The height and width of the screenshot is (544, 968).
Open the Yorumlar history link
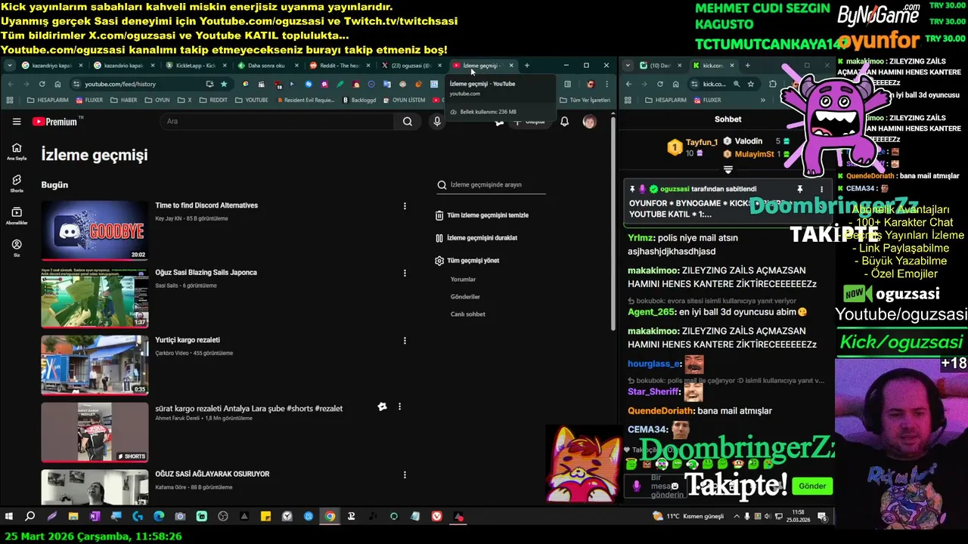click(x=463, y=280)
